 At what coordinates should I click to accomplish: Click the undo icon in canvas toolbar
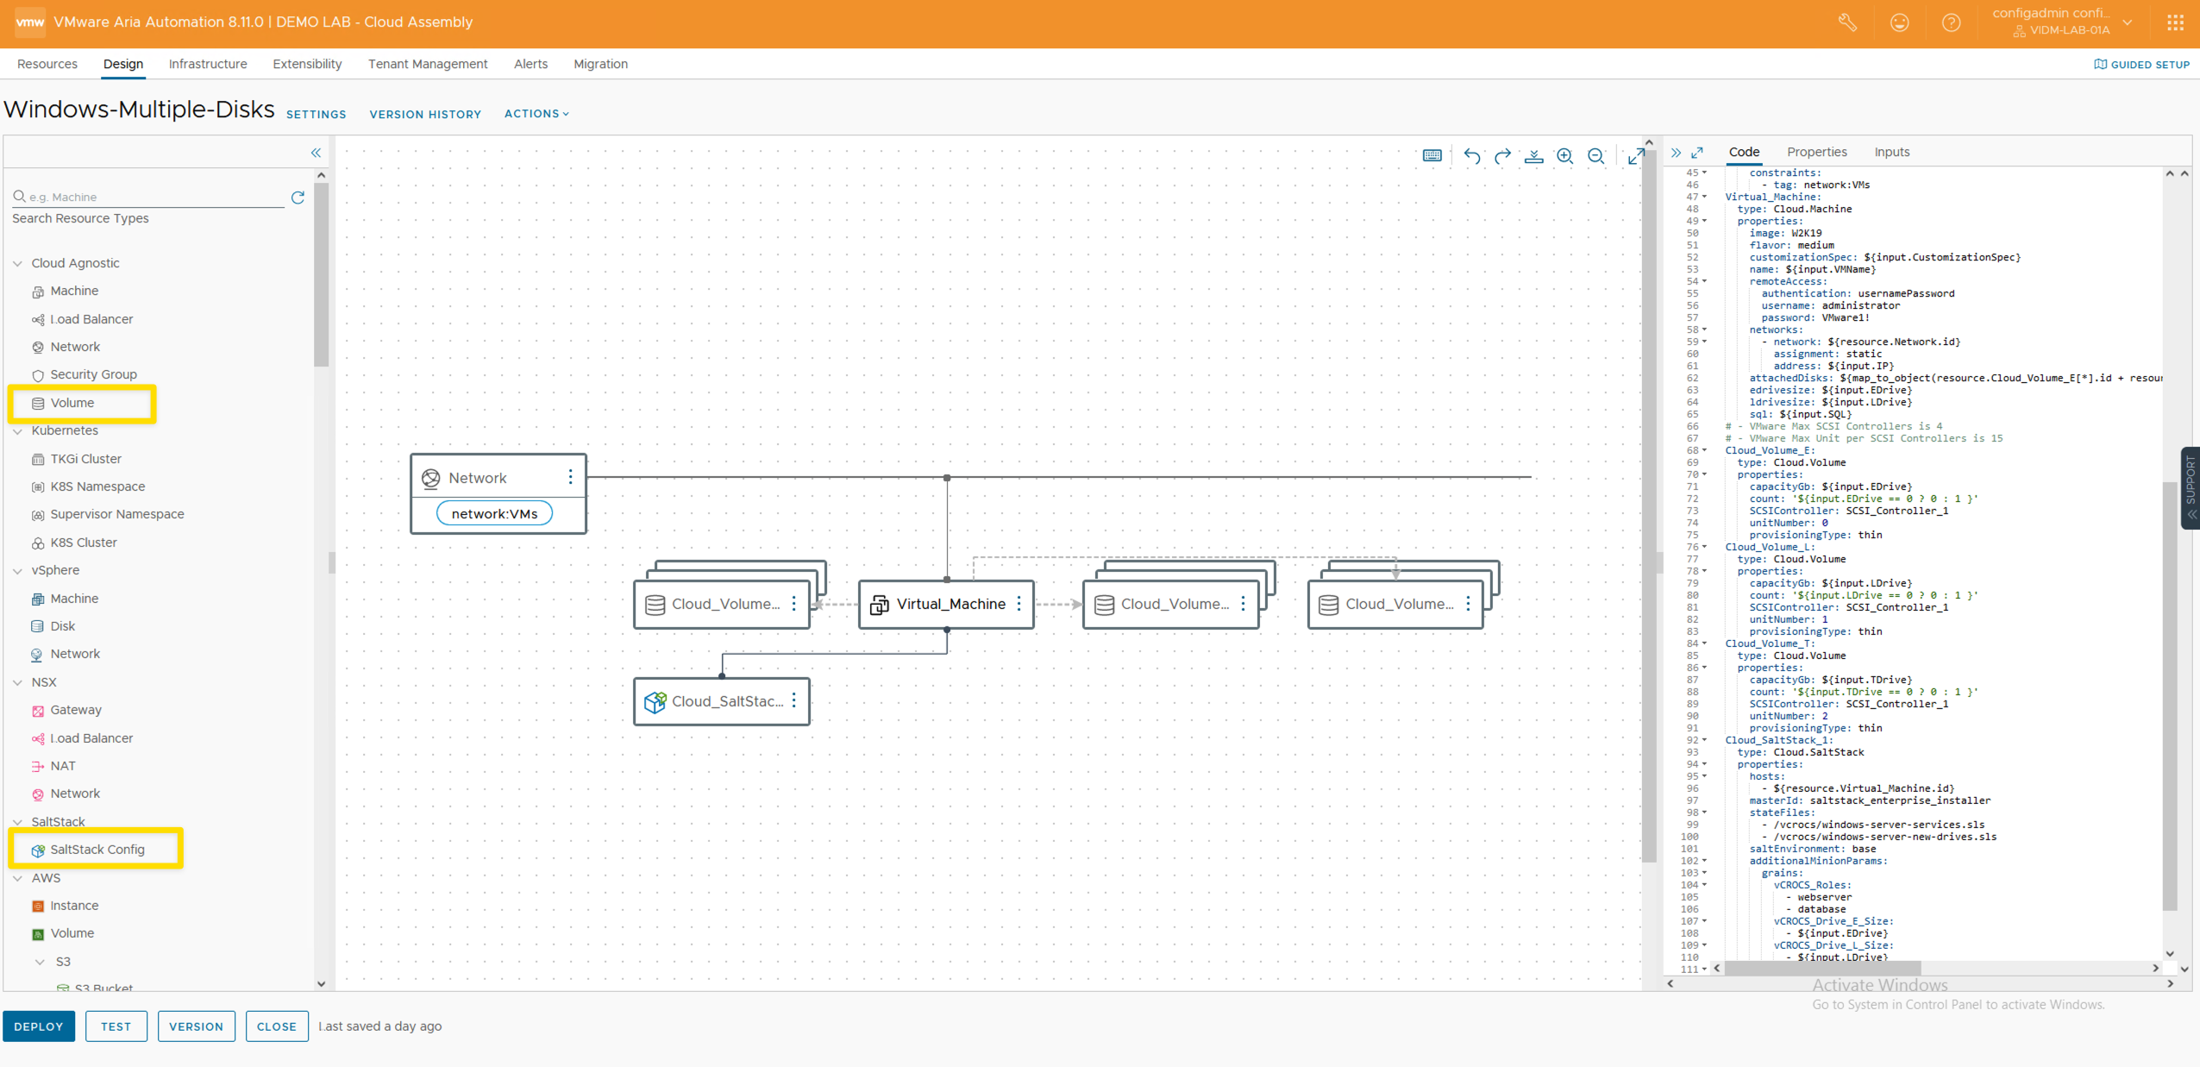click(1471, 156)
